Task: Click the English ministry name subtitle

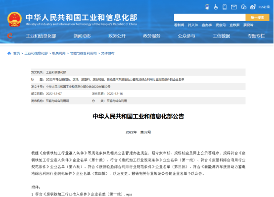Action: tap(81, 24)
